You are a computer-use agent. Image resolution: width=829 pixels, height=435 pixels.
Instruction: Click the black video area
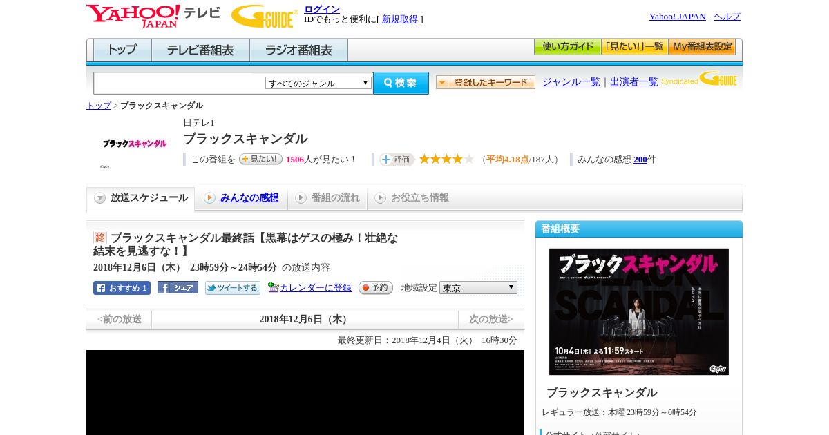(305, 392)
